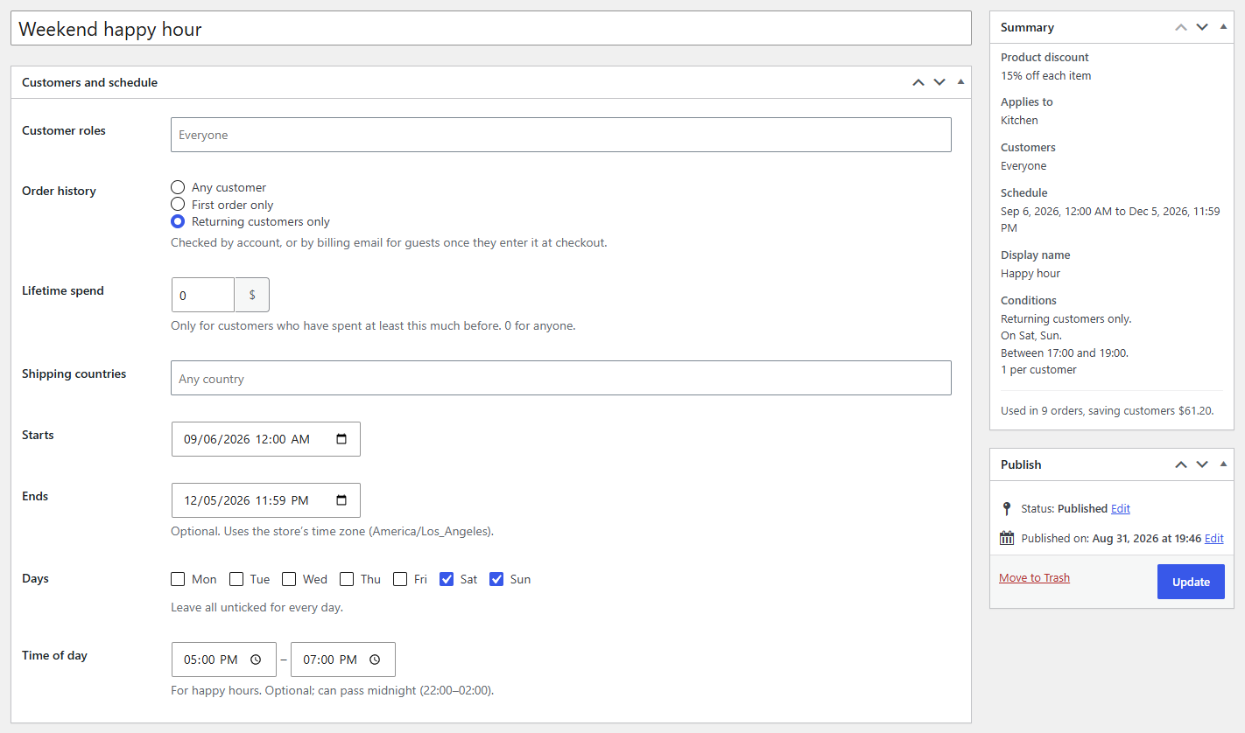The height and width of the screenshot is (733, 1245).
Task: Click the Published on calendar icon
Action: coord(1007,538)
